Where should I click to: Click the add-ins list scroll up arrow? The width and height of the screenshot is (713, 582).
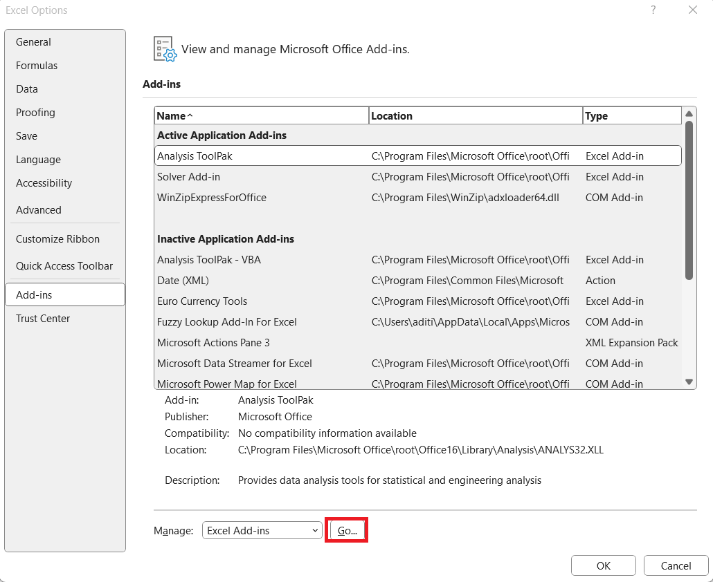(x=689, y=113)
